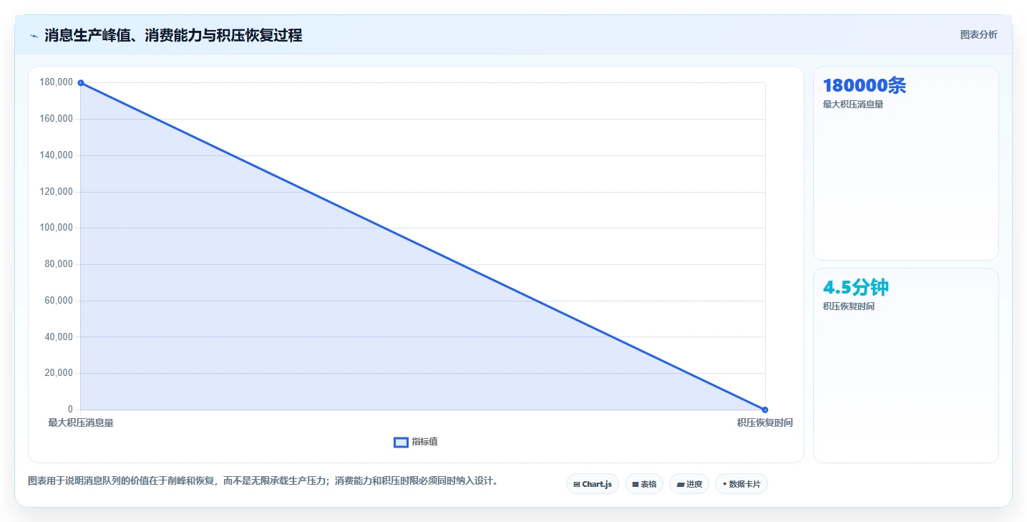Open the 图表分析 label in the header
The height and width of the screenshot is (522, 1027).
tap(978, 34)
